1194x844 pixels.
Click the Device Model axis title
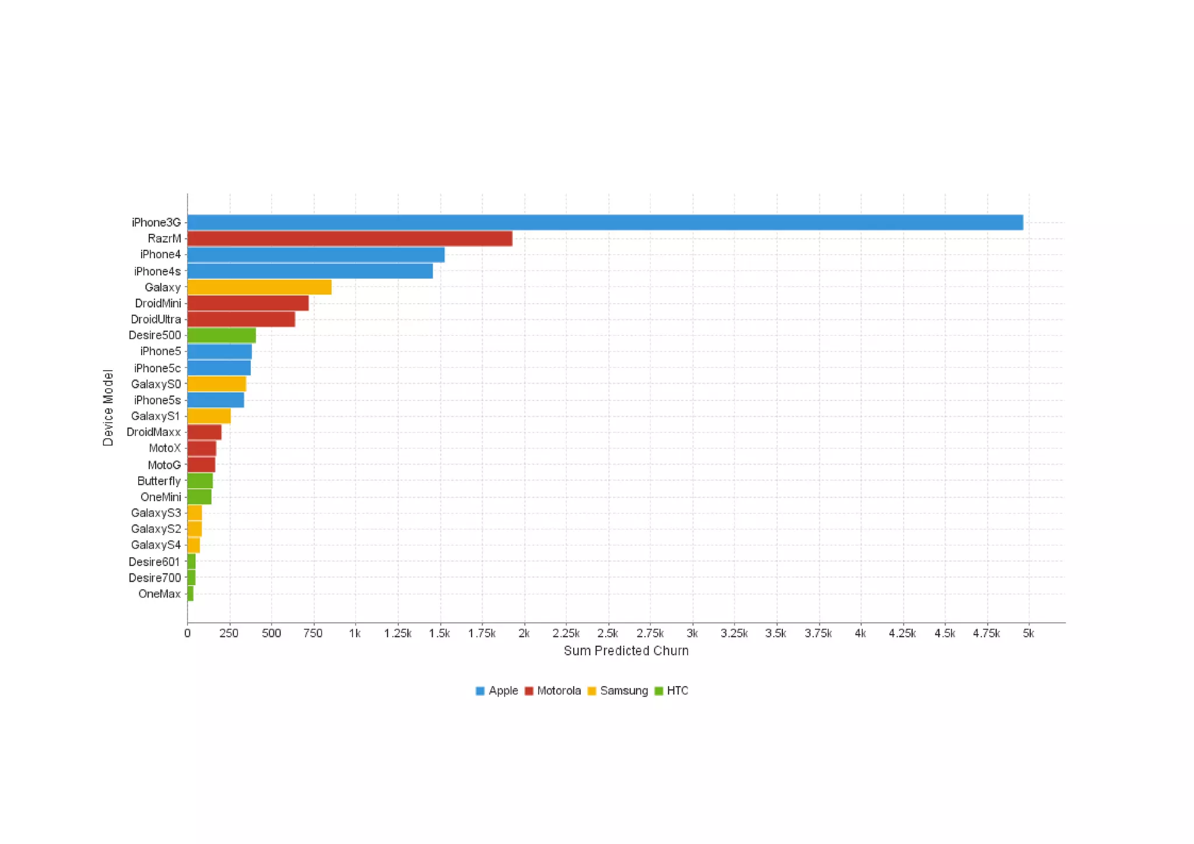[x=108, y=407]
